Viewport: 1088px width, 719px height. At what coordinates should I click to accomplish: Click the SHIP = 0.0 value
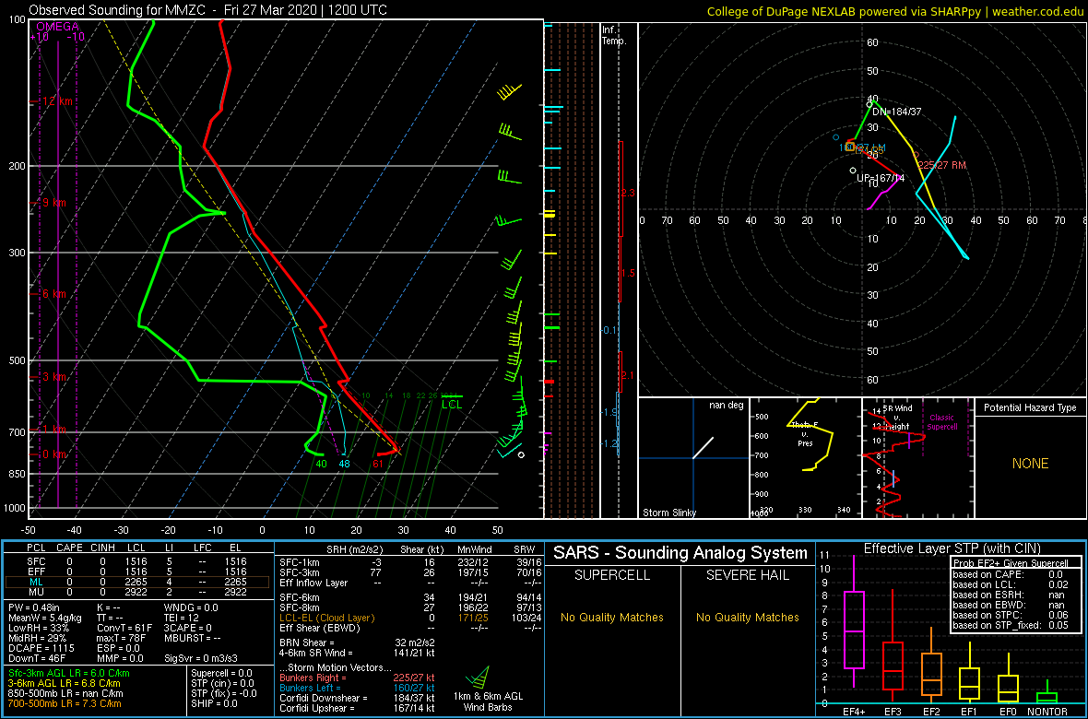click(x=215, y=702)
